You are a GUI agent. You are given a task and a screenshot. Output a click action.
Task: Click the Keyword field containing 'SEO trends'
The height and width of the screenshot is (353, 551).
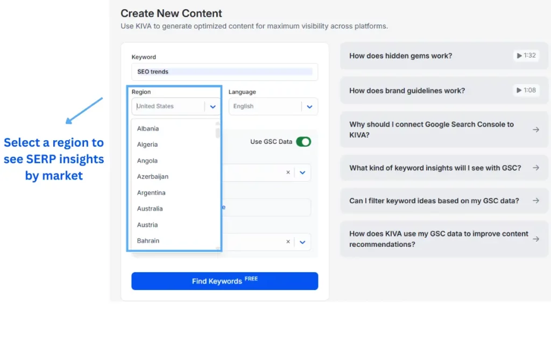pyautogui.click(x=224, y=72)
